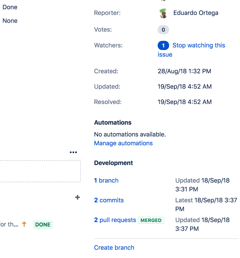Open Eduardo Ortega's reporter profile name
Screen dimensions: 240x258
coord(196,13)
